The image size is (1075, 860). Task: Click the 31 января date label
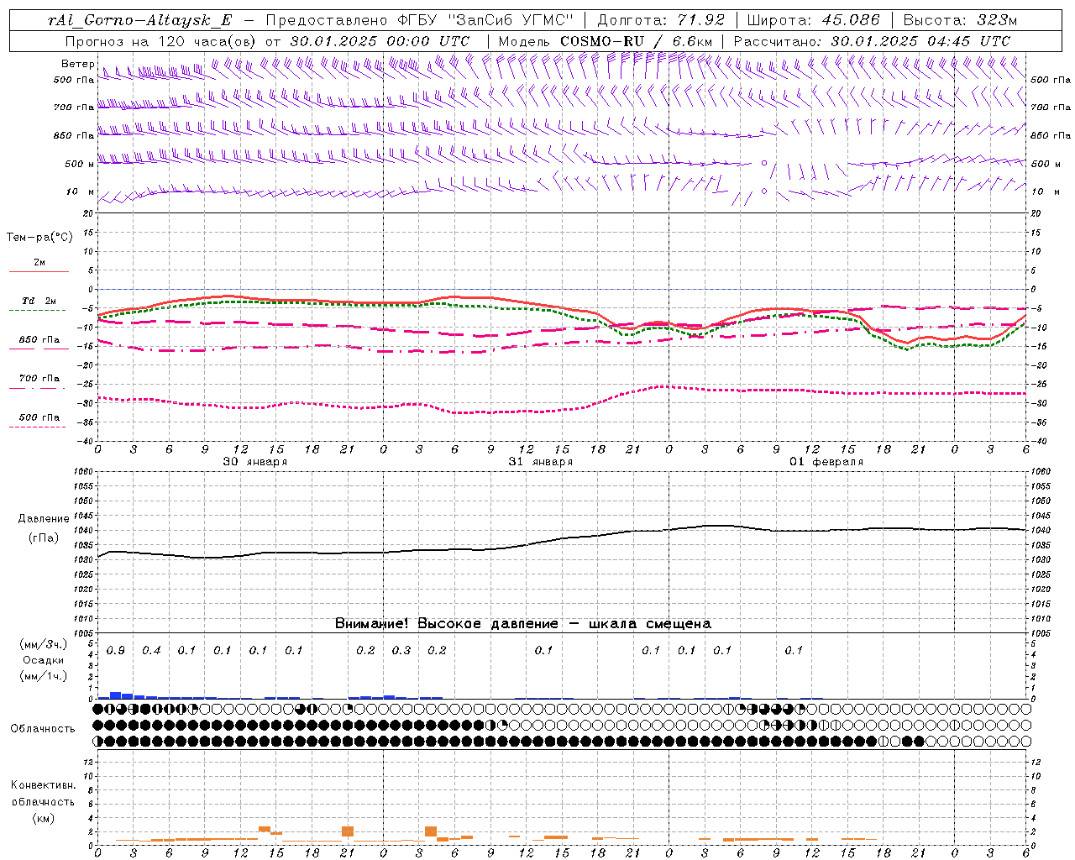[540, 462]
